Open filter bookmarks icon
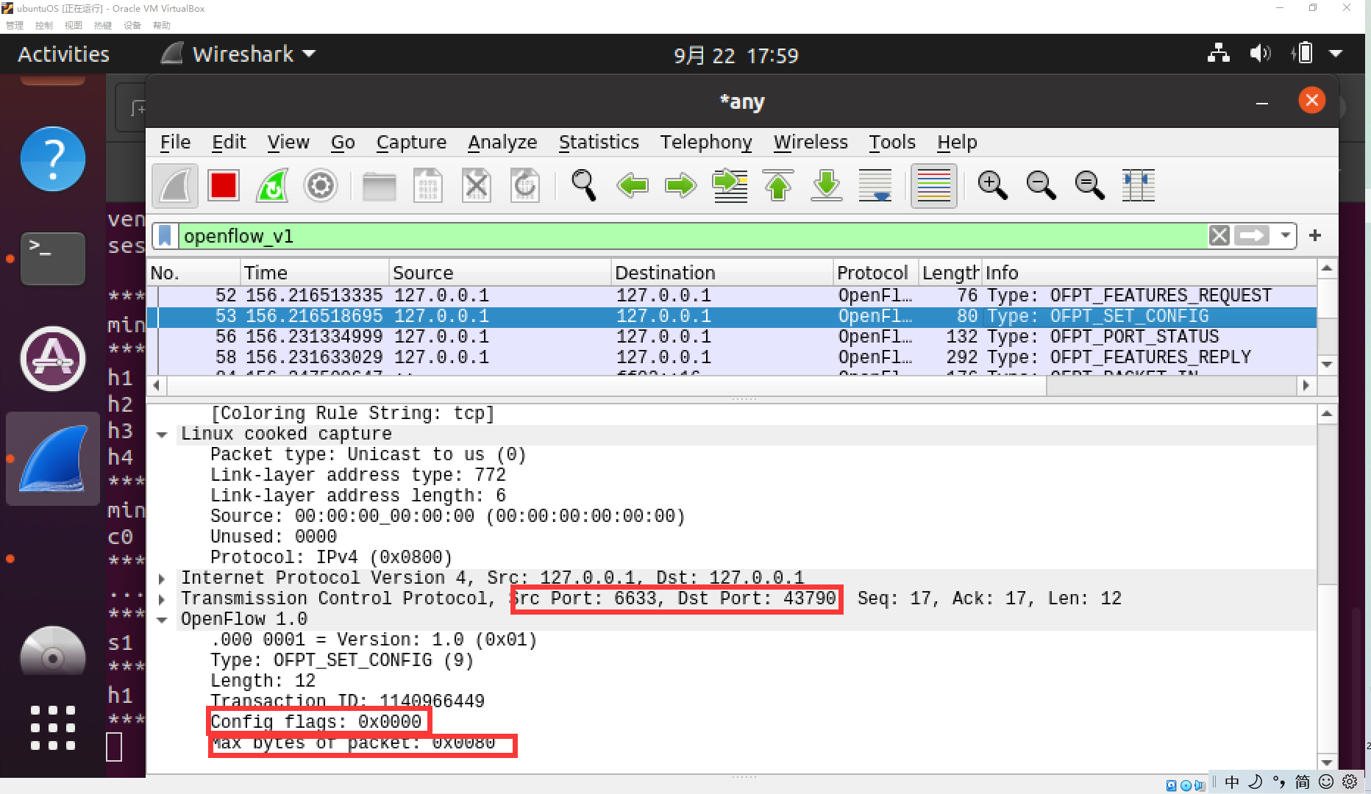The width and height of the screenshot is (1371, 794). click(165, 236)
